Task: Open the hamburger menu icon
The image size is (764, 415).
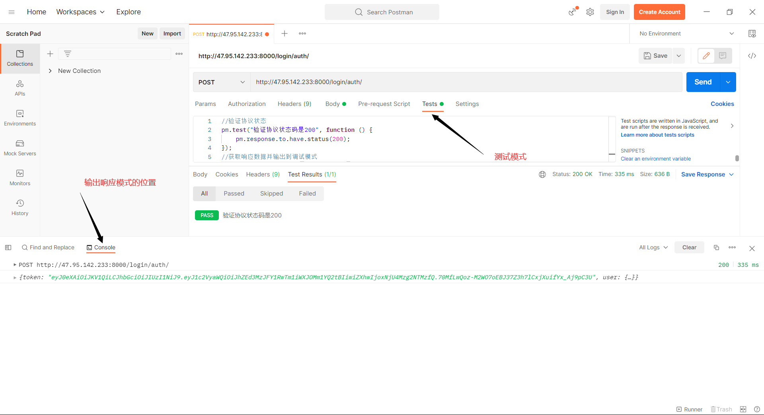Action: [x=12, y=12]
